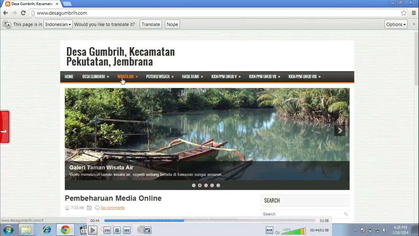This screenshot has width=419, height=236.
Task: Click the post timestamp 7:33 AM
Action: [77, 208]
